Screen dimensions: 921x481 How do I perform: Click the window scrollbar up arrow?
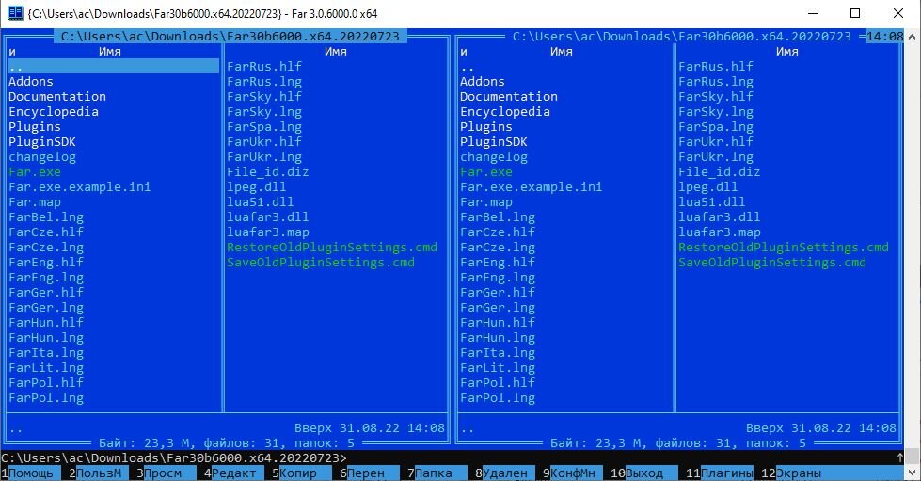click(x=912, y=37)
